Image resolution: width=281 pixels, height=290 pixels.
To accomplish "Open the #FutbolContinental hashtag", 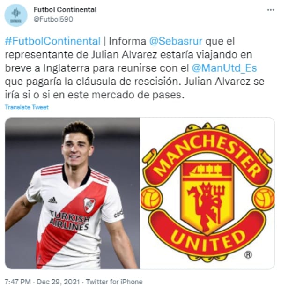I will pos(52,41).
